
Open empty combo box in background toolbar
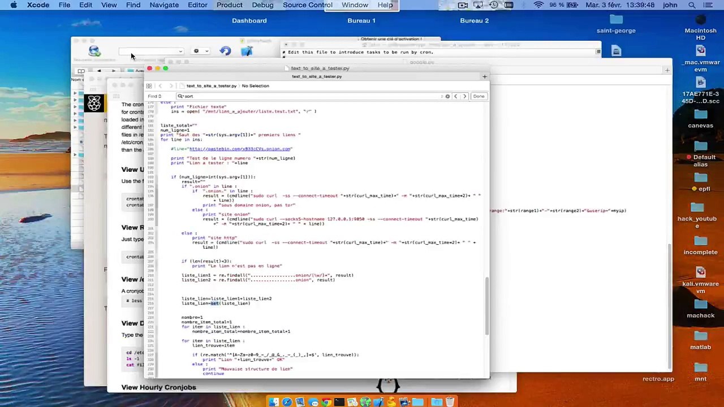click(x=150, y=51)
